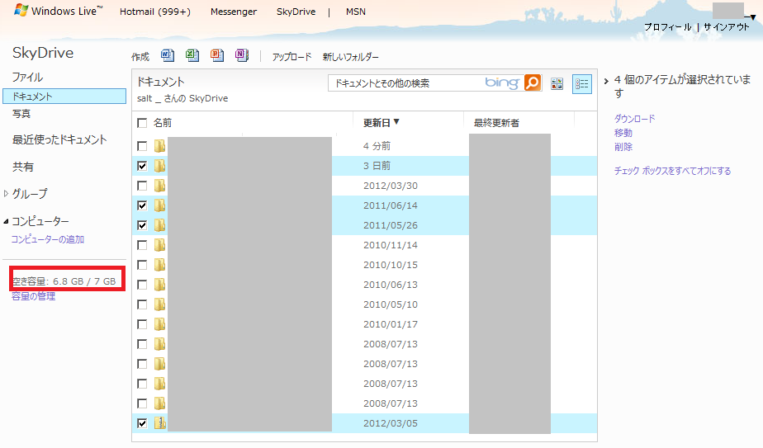Switch to details list view

click(x=582, y=83)
